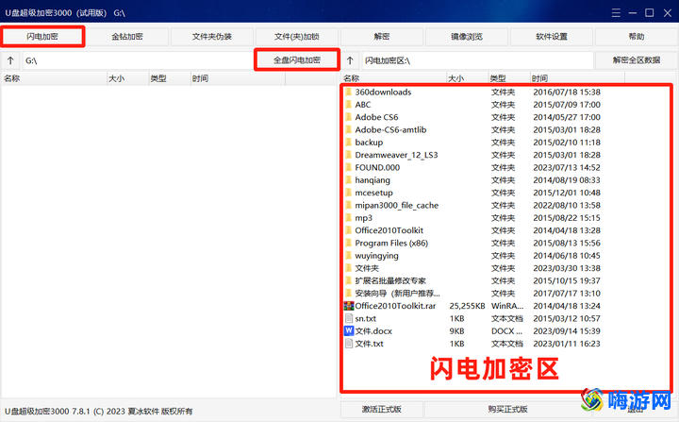Switch to the 金钻加密 tab

pyautogui.click(x=127, y=37)
